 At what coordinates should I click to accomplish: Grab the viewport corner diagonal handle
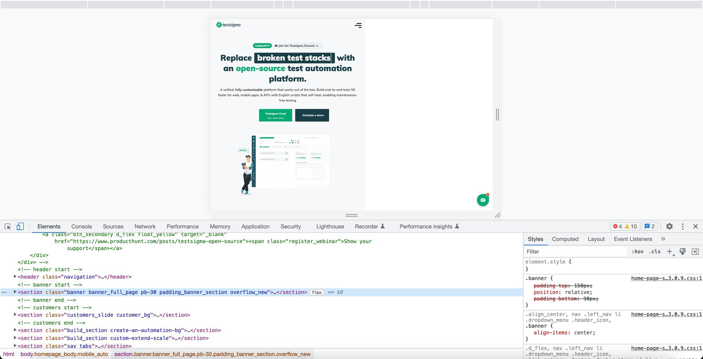(x=497, y=215)
